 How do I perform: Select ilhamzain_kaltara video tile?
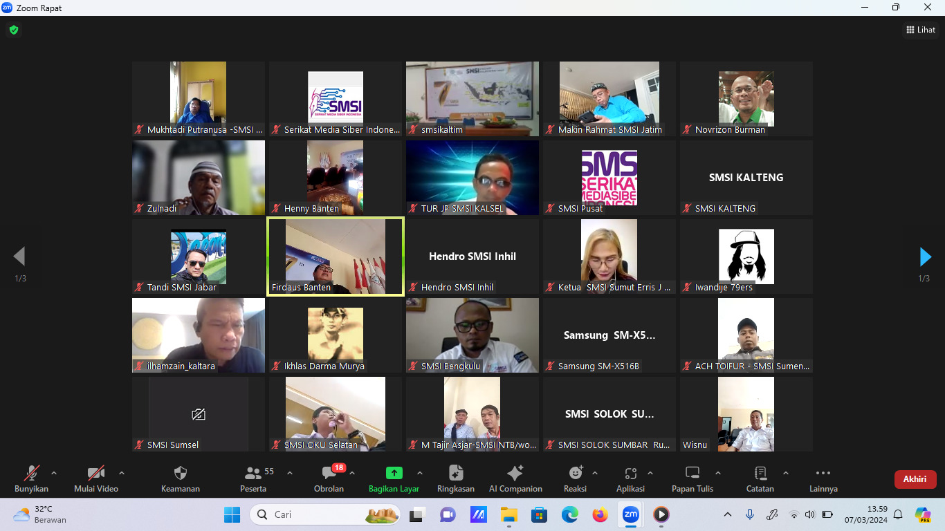pyautogui.click(x=199, y=335)
